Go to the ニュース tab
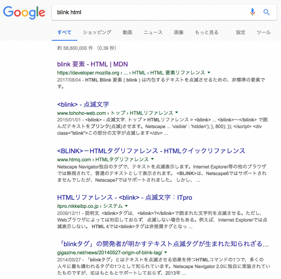Screen dimensions: 281x279 pos(153,32)
